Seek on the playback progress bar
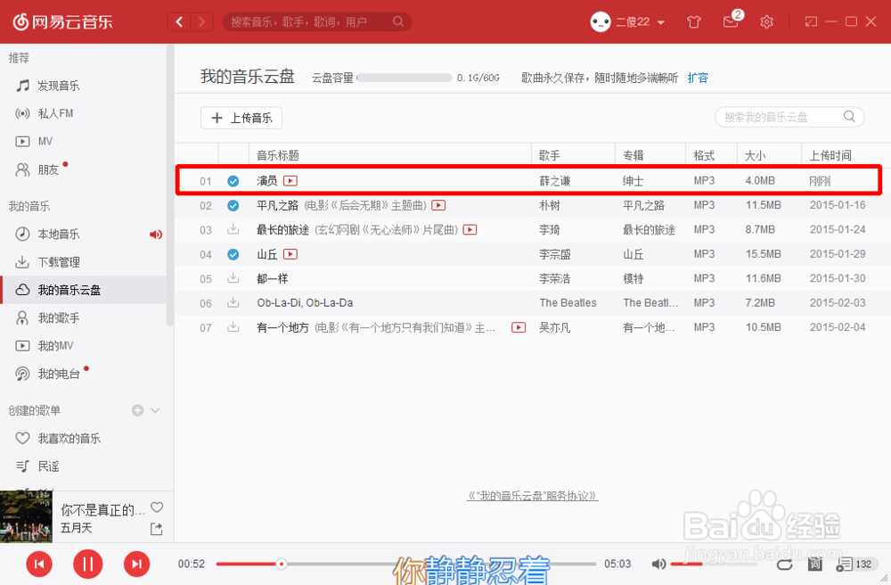Viewport: 891px width, 585px height. 405,564
